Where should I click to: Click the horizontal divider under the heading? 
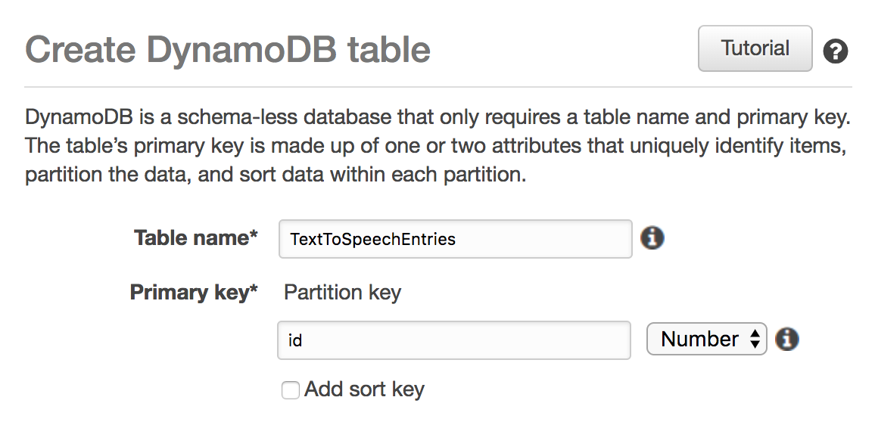coord(438,87)
